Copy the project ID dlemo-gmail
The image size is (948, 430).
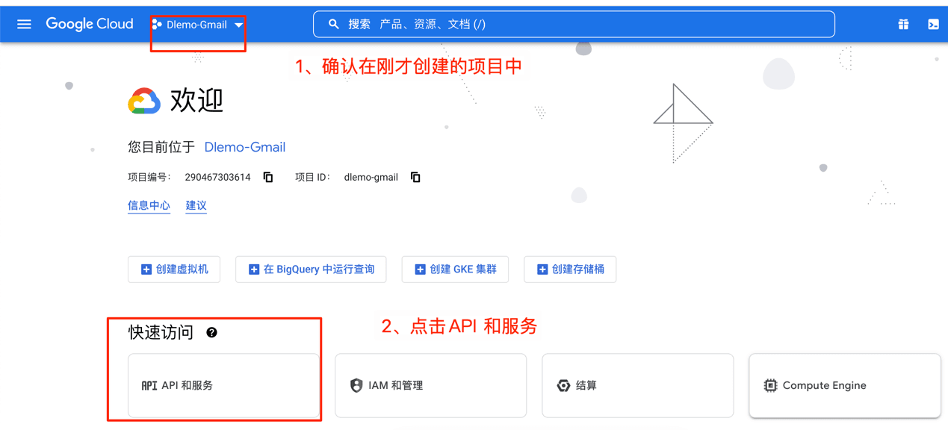[x=415, y=178]
